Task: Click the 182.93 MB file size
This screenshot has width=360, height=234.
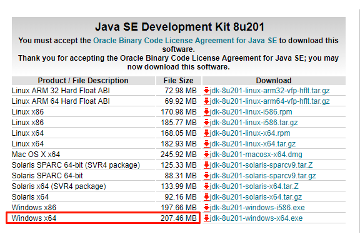Action: click(x=179, y=144)
